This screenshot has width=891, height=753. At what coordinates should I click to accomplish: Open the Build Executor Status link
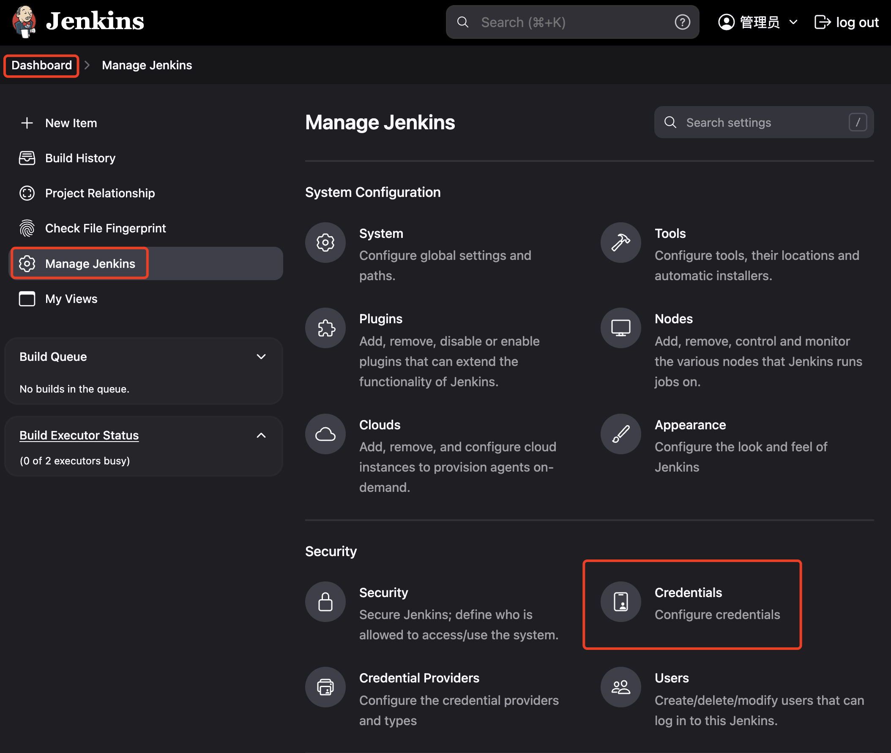79,435
